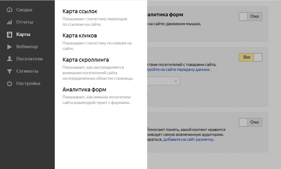Follow the link about передачу данных
281x169 pixels.
(x=178, y=70)
